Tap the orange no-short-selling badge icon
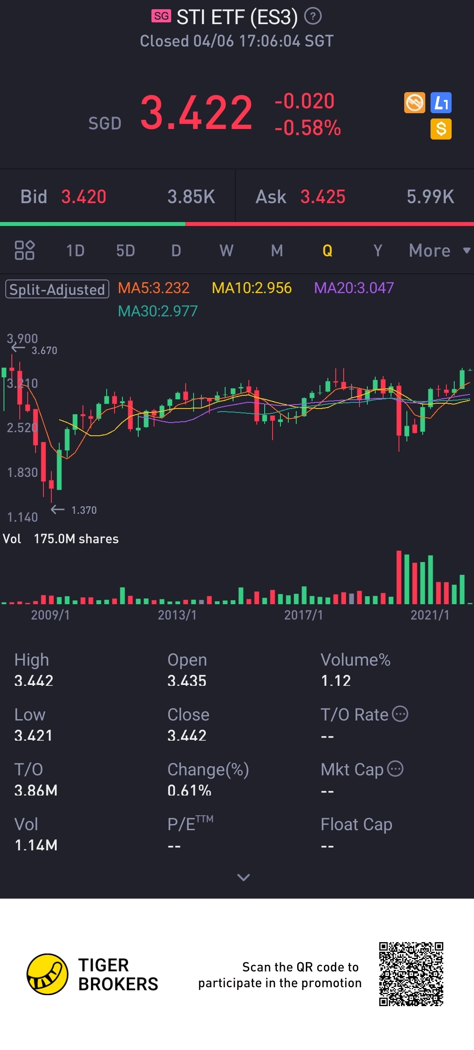474x1050 pixels. pos(414,103)
